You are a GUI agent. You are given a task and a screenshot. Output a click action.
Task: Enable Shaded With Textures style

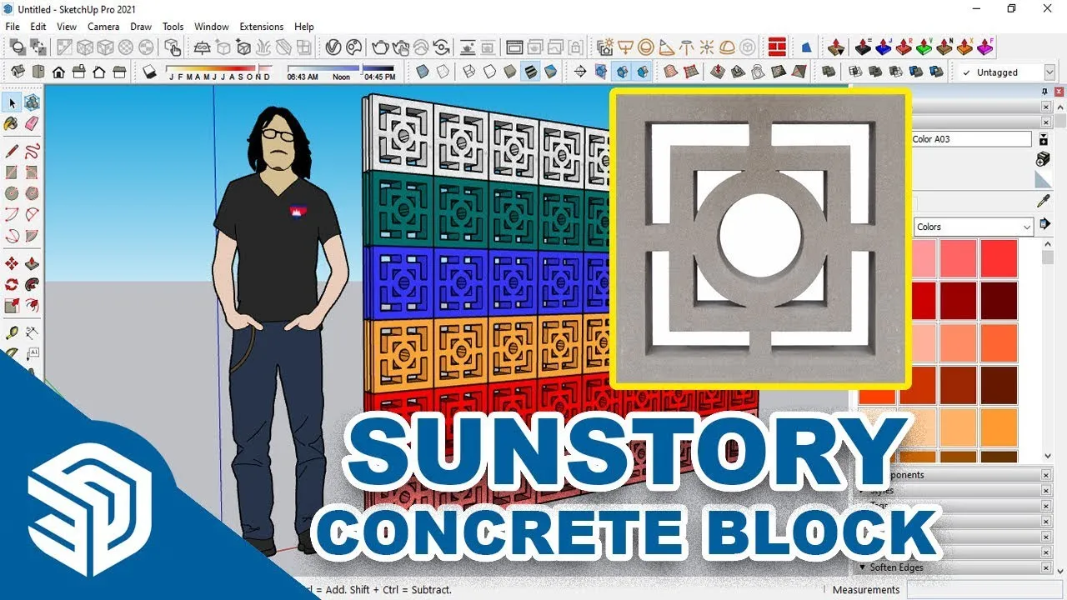click(530, 72)
